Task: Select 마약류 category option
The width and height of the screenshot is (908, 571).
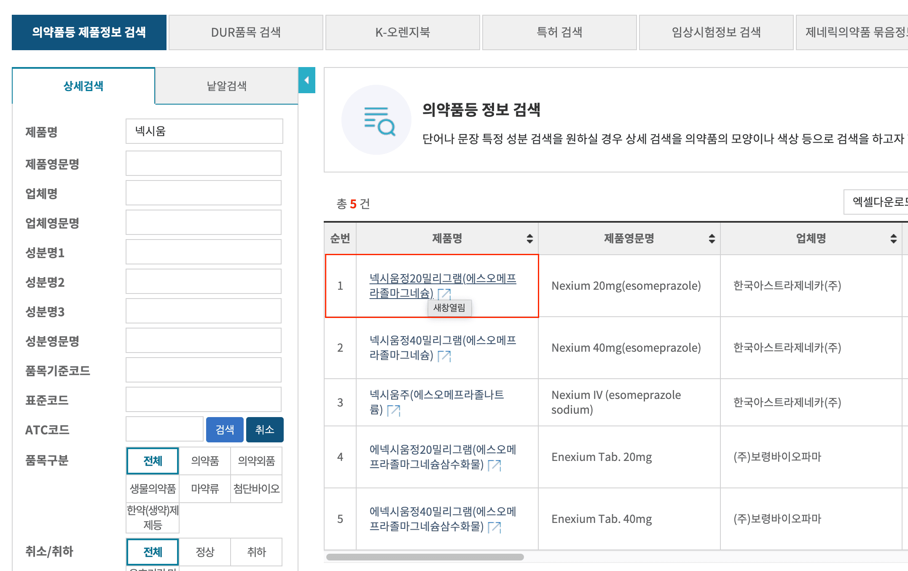Action: [205, 489]
